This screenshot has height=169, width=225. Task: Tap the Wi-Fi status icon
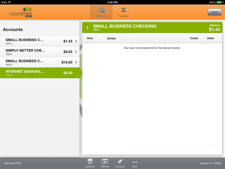(x=10, y=2)
